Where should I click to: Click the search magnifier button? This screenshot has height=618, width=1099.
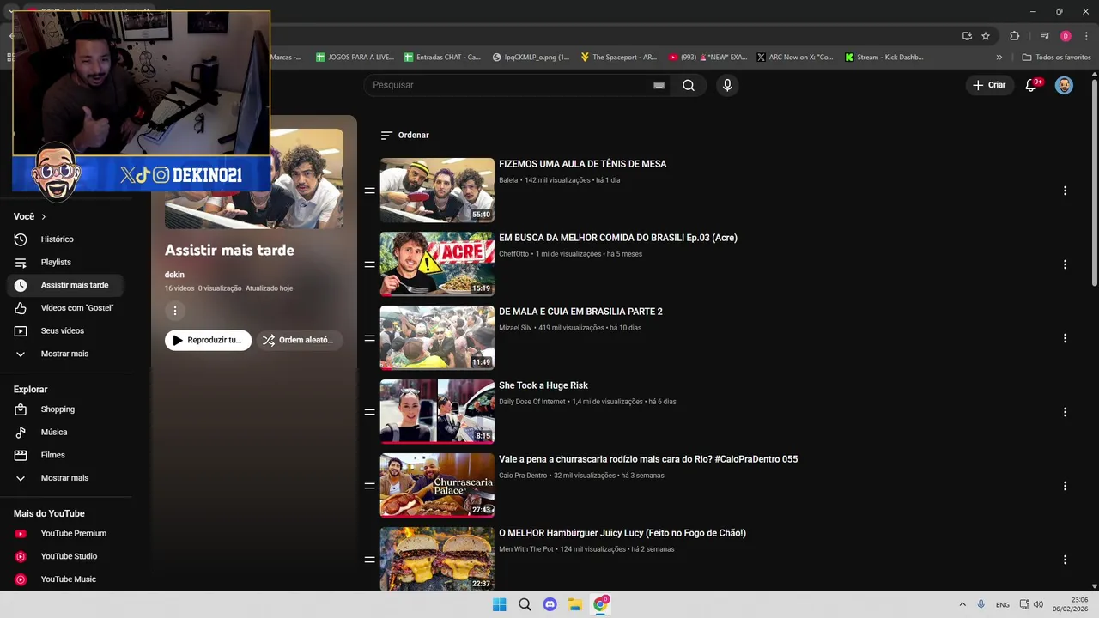689,85
